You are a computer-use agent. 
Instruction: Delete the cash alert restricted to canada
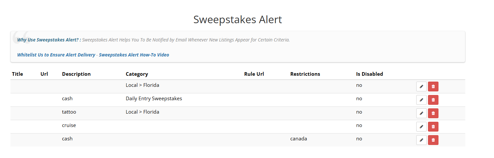coord(433,140)
